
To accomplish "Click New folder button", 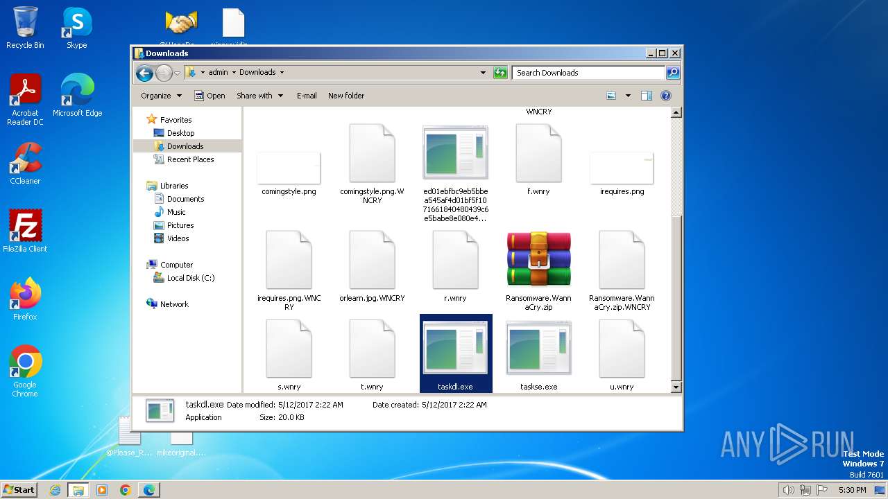I will tap(346, 96).
